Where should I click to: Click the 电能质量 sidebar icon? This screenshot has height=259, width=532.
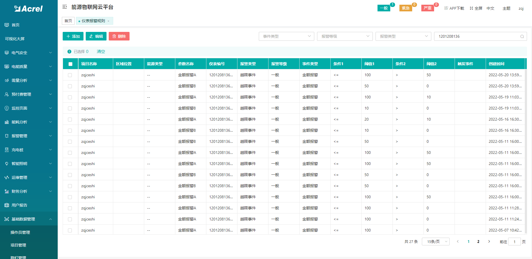[x=7, y=67]
